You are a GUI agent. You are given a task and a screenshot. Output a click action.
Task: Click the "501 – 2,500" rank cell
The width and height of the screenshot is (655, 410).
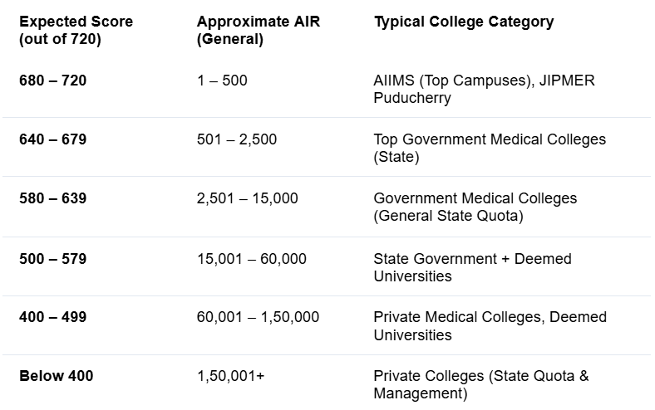pos(237,139)
